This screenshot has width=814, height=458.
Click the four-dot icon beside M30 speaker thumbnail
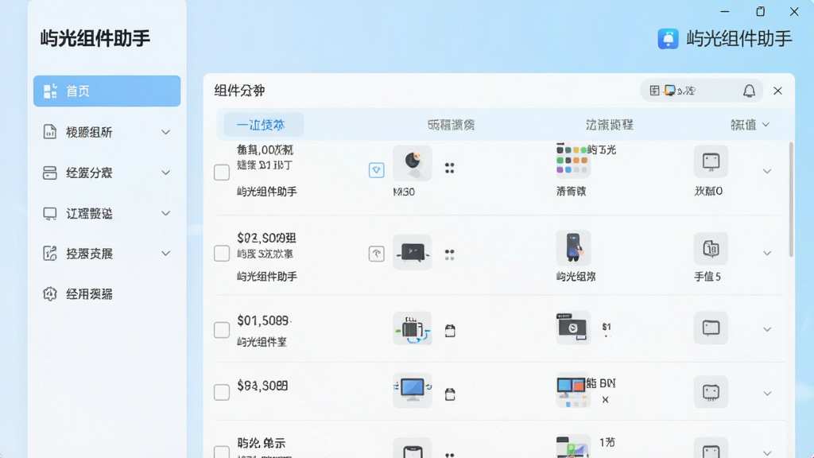tap(450, 168)
